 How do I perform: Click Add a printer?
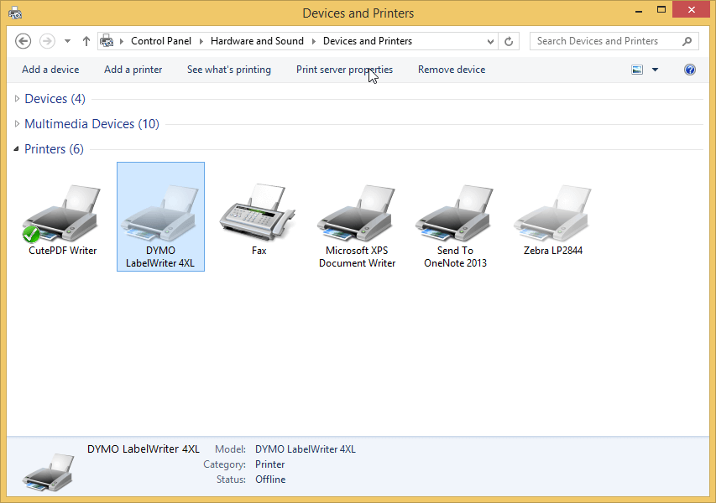pos(133,70)
